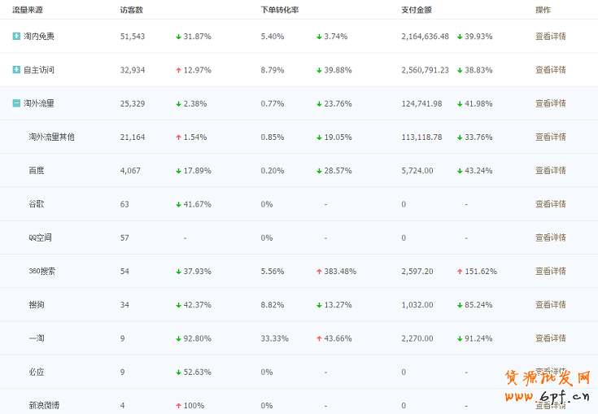Expand the 自主访问 traffic source row
Viewport: 598px width, 414px height.
click(x=16, y=70)
